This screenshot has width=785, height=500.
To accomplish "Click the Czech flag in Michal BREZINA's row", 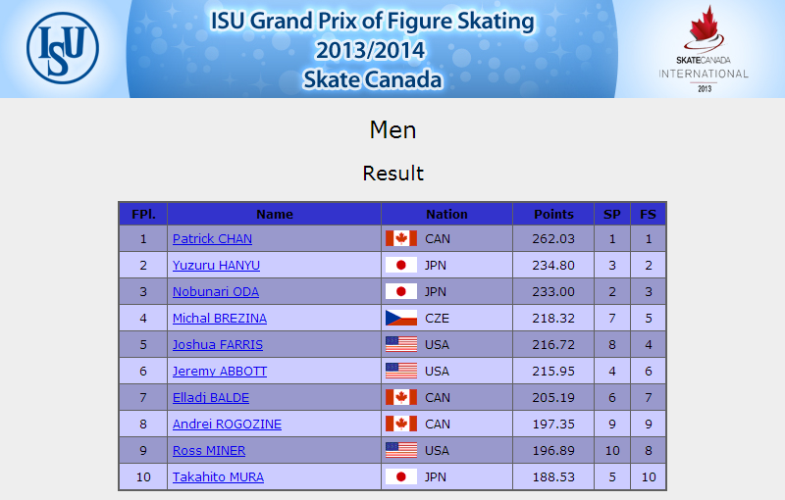I will [401, 318].
